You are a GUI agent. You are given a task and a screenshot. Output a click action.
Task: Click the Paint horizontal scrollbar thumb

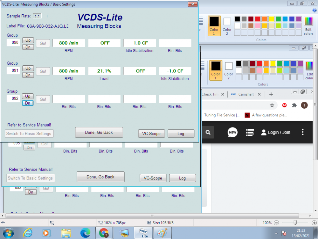point(152,216)
